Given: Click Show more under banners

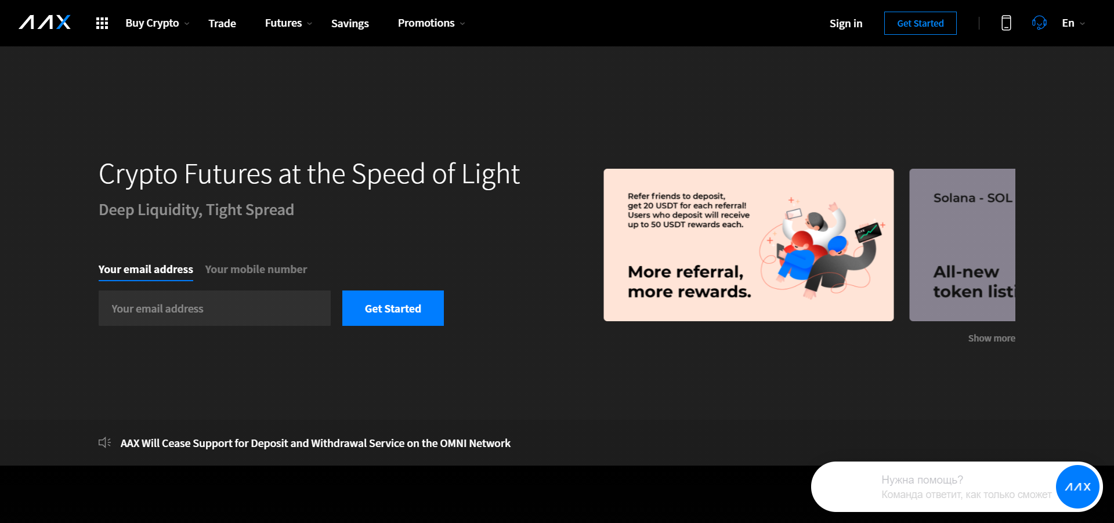Looking at the screenshot, I should 992,338.
